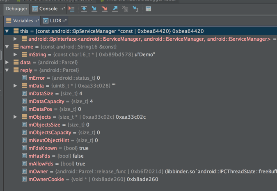Expand the 'data' Parcel node

[7, 62]
